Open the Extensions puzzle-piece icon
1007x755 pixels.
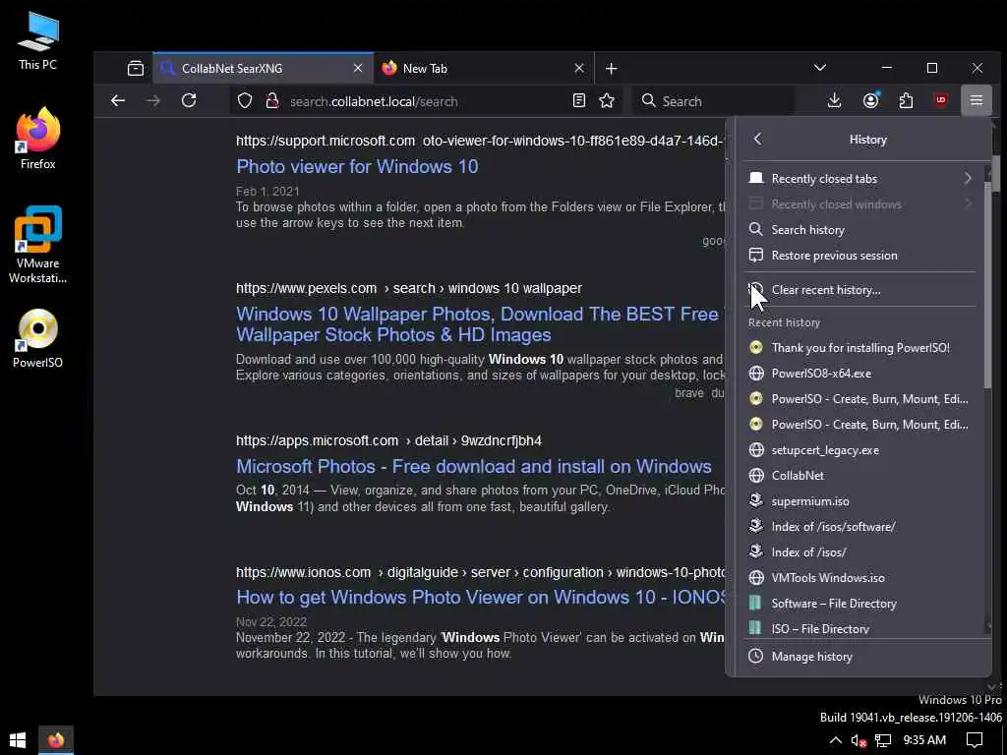click(906, 100)
